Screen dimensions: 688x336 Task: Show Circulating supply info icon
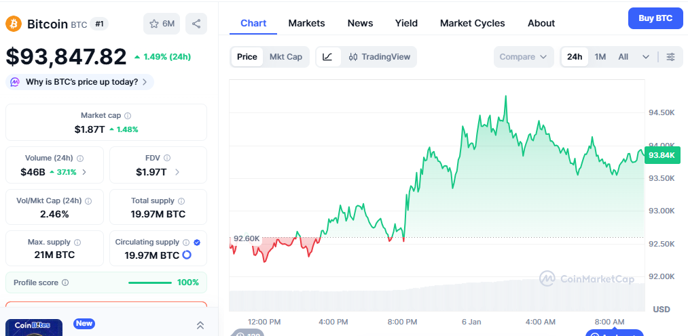click(186, 243)
